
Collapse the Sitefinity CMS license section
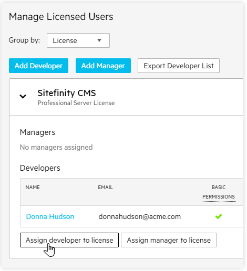(x=23, y=97)
